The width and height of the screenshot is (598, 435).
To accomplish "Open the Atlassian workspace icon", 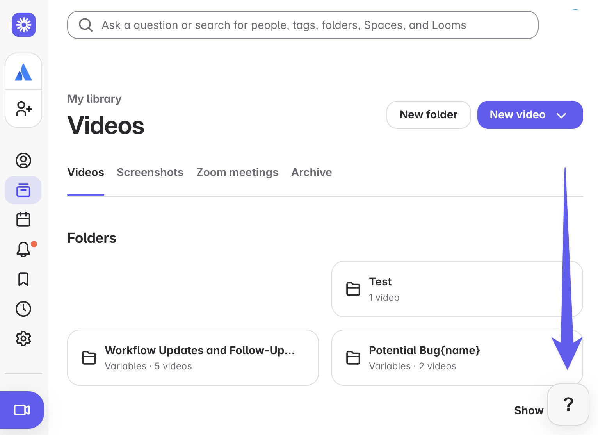I will (23, 72).
